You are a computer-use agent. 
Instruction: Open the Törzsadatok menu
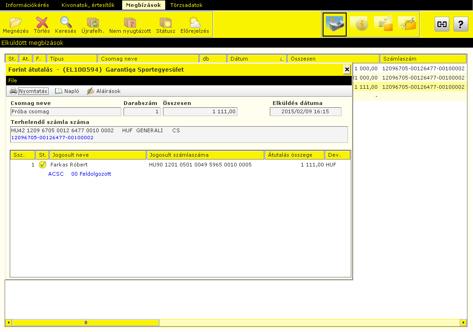tap(186, 5)
